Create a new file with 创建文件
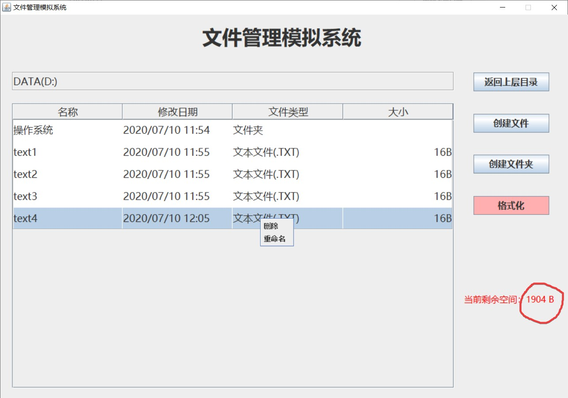The width and height of the screenshot is (568, 398). 511,123
